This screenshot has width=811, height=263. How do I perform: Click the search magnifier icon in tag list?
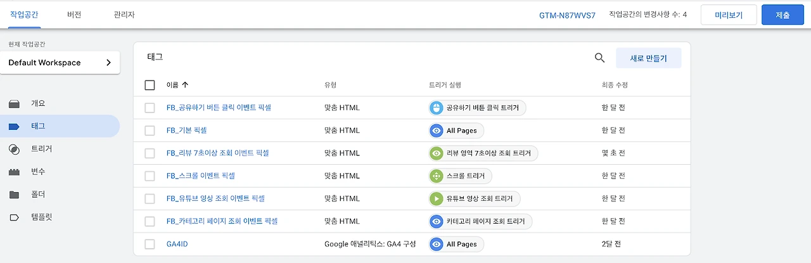tap(599, 58)
